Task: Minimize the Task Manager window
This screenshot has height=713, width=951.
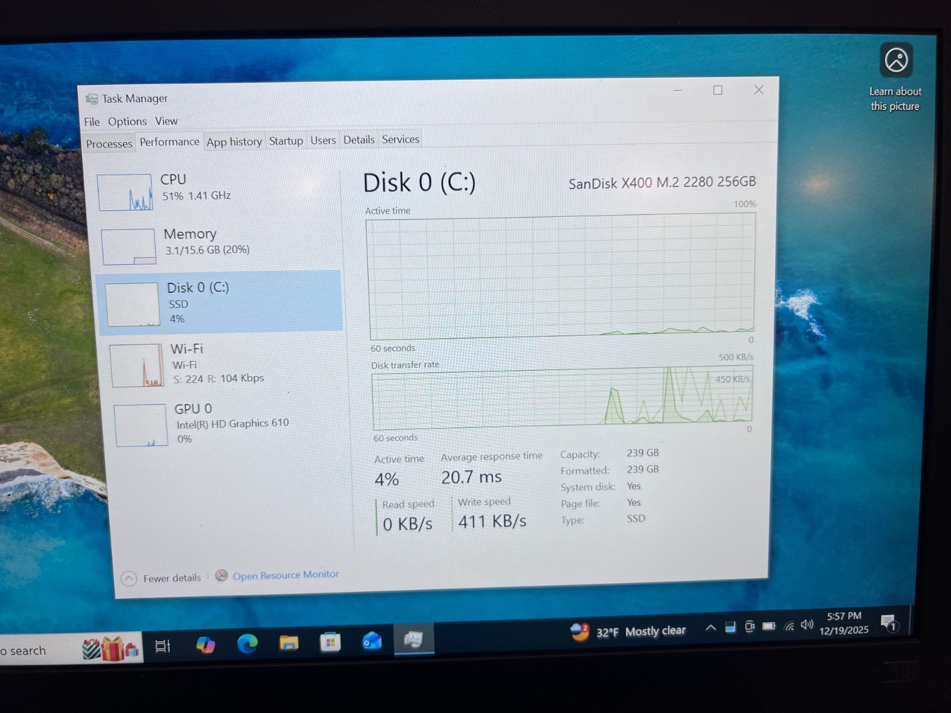Action: (x=678, y=91)
